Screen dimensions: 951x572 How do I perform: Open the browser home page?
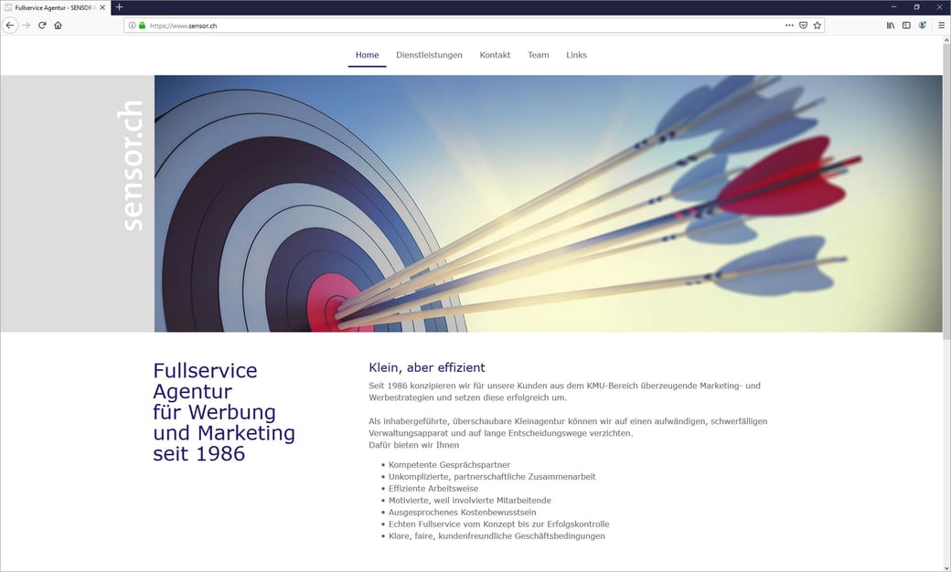coord(59,26)
